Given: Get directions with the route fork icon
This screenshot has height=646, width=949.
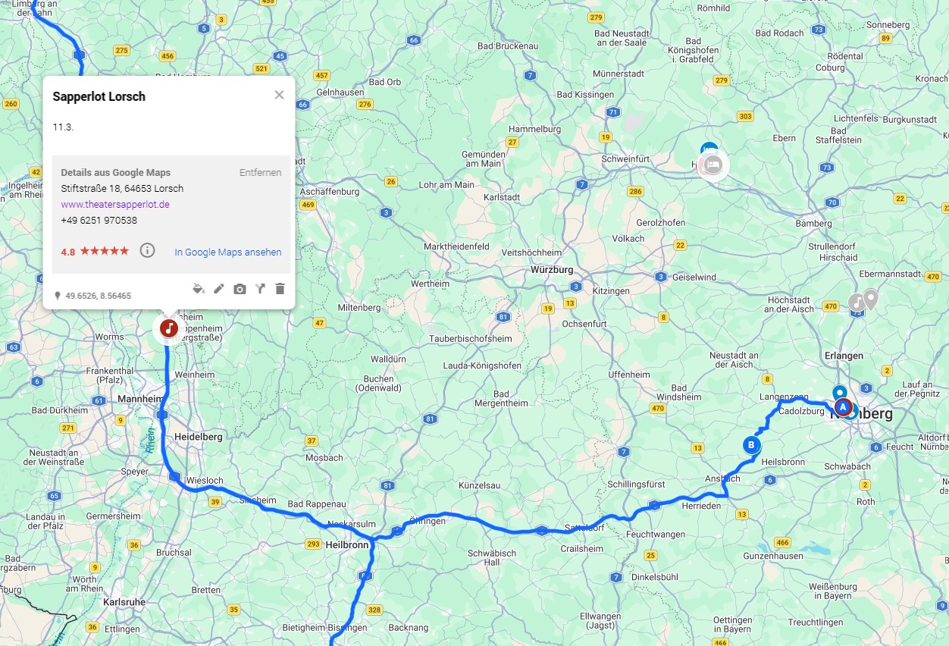Looking at the screenshot, I should 260,289.
